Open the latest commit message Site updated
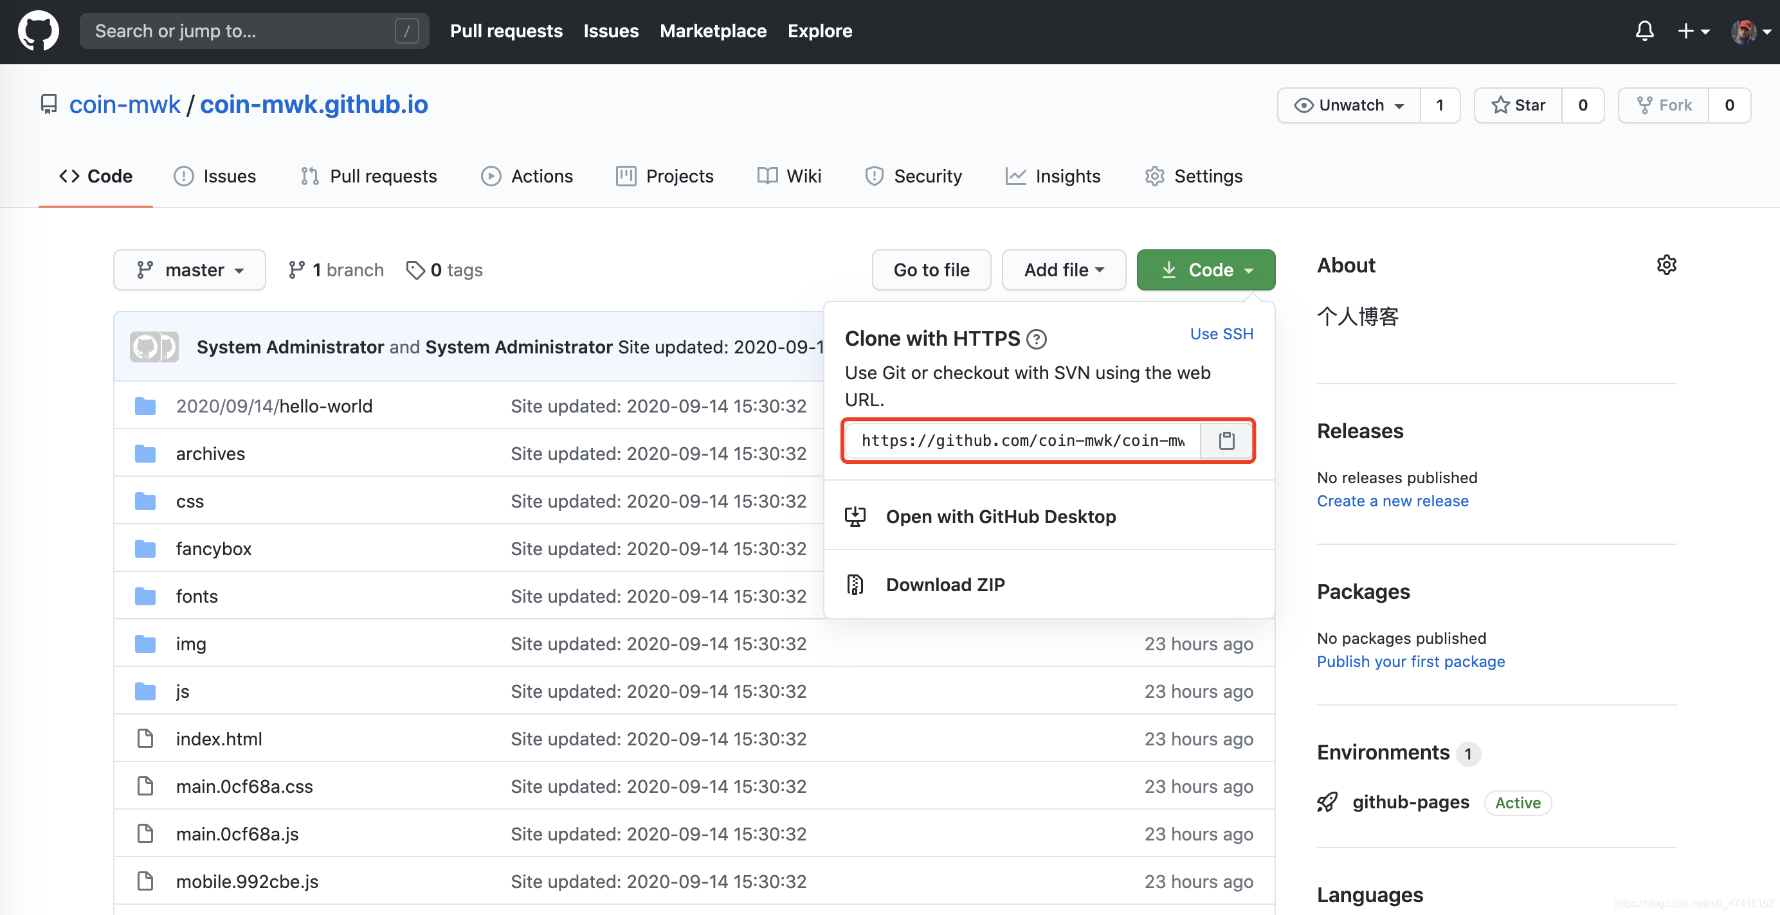 coord(721,347)
